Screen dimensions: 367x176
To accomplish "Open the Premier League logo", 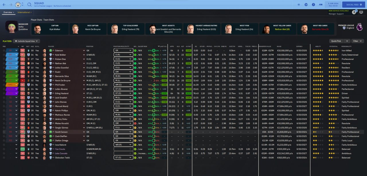I will click(359, 27).
